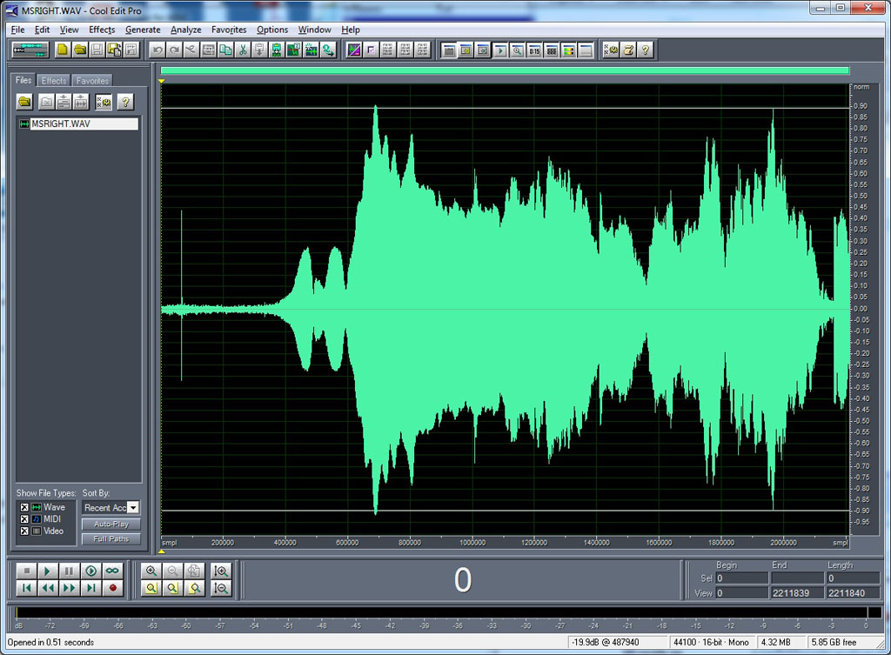Viewport: 891px width, 655px height.
Task: Switch to Multitrack view with the waveform toggle icon
Action: (x=30, y=50)
